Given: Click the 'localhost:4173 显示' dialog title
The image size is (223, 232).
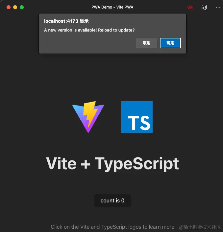Looking at the screenshot, I should tap(66, 21).
